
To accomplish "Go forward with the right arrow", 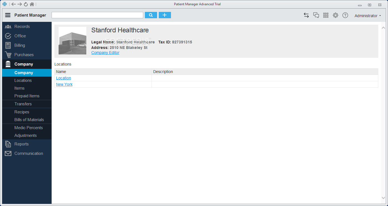I will (x=20, y=4).
